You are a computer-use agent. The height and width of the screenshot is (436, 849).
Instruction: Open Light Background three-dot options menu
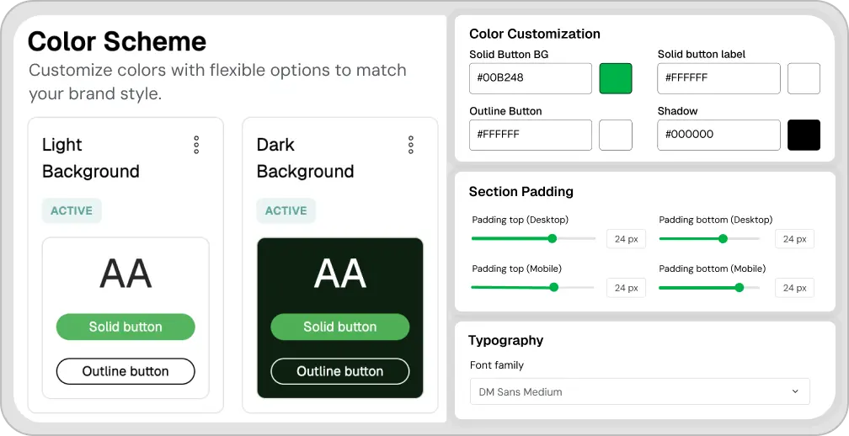(x=196, y=145)
